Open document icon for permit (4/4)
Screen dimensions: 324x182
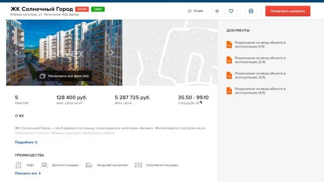229,91
